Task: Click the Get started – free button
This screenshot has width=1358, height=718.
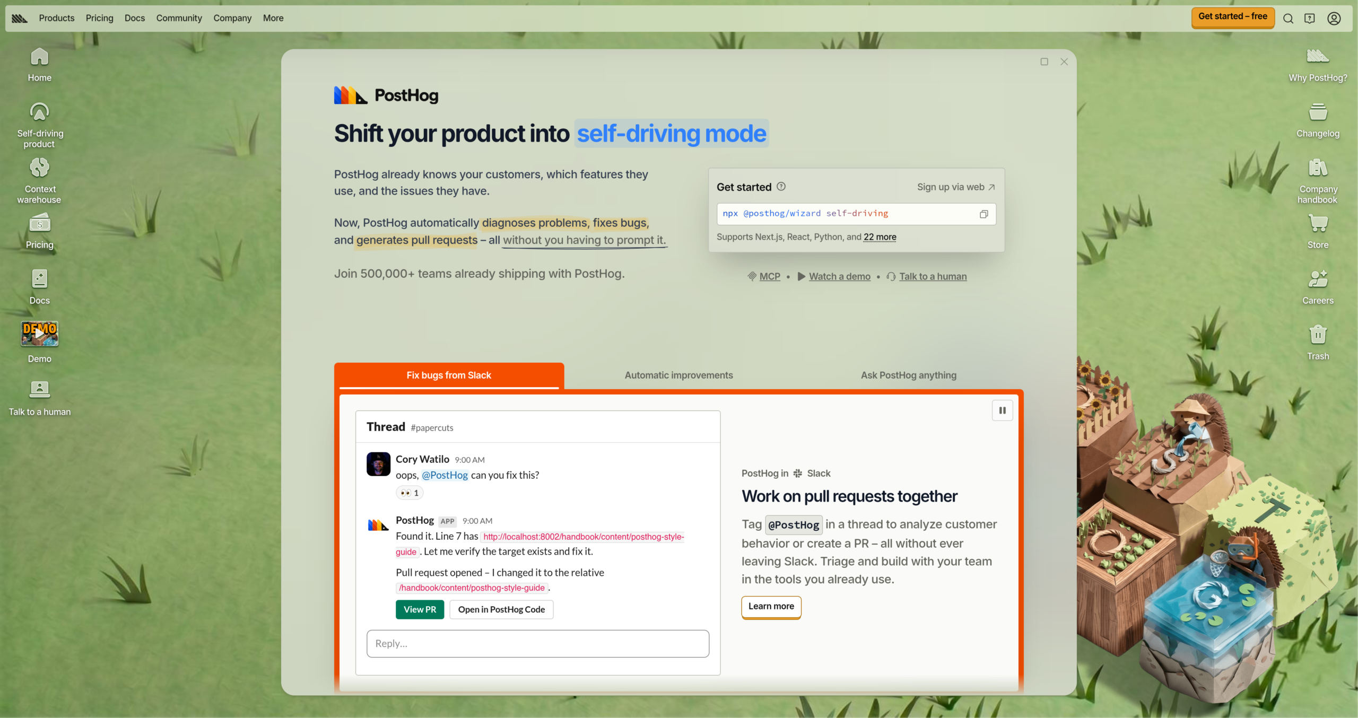Action: [x=1232, y=17]
